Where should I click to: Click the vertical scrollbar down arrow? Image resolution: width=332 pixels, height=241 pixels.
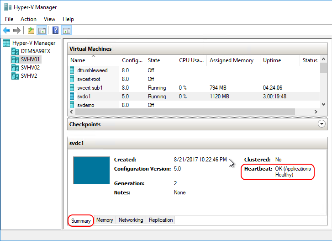(323, 104)
